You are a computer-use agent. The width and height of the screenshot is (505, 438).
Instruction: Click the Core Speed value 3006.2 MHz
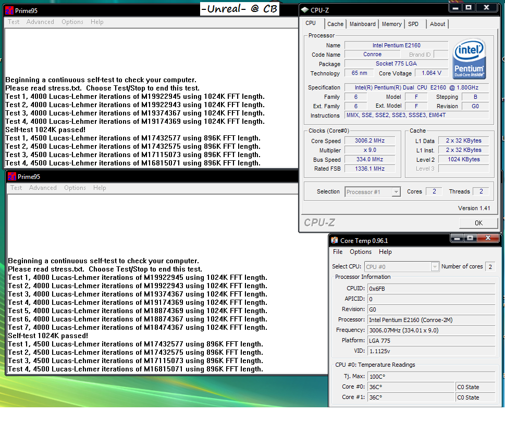pos(369,140)
